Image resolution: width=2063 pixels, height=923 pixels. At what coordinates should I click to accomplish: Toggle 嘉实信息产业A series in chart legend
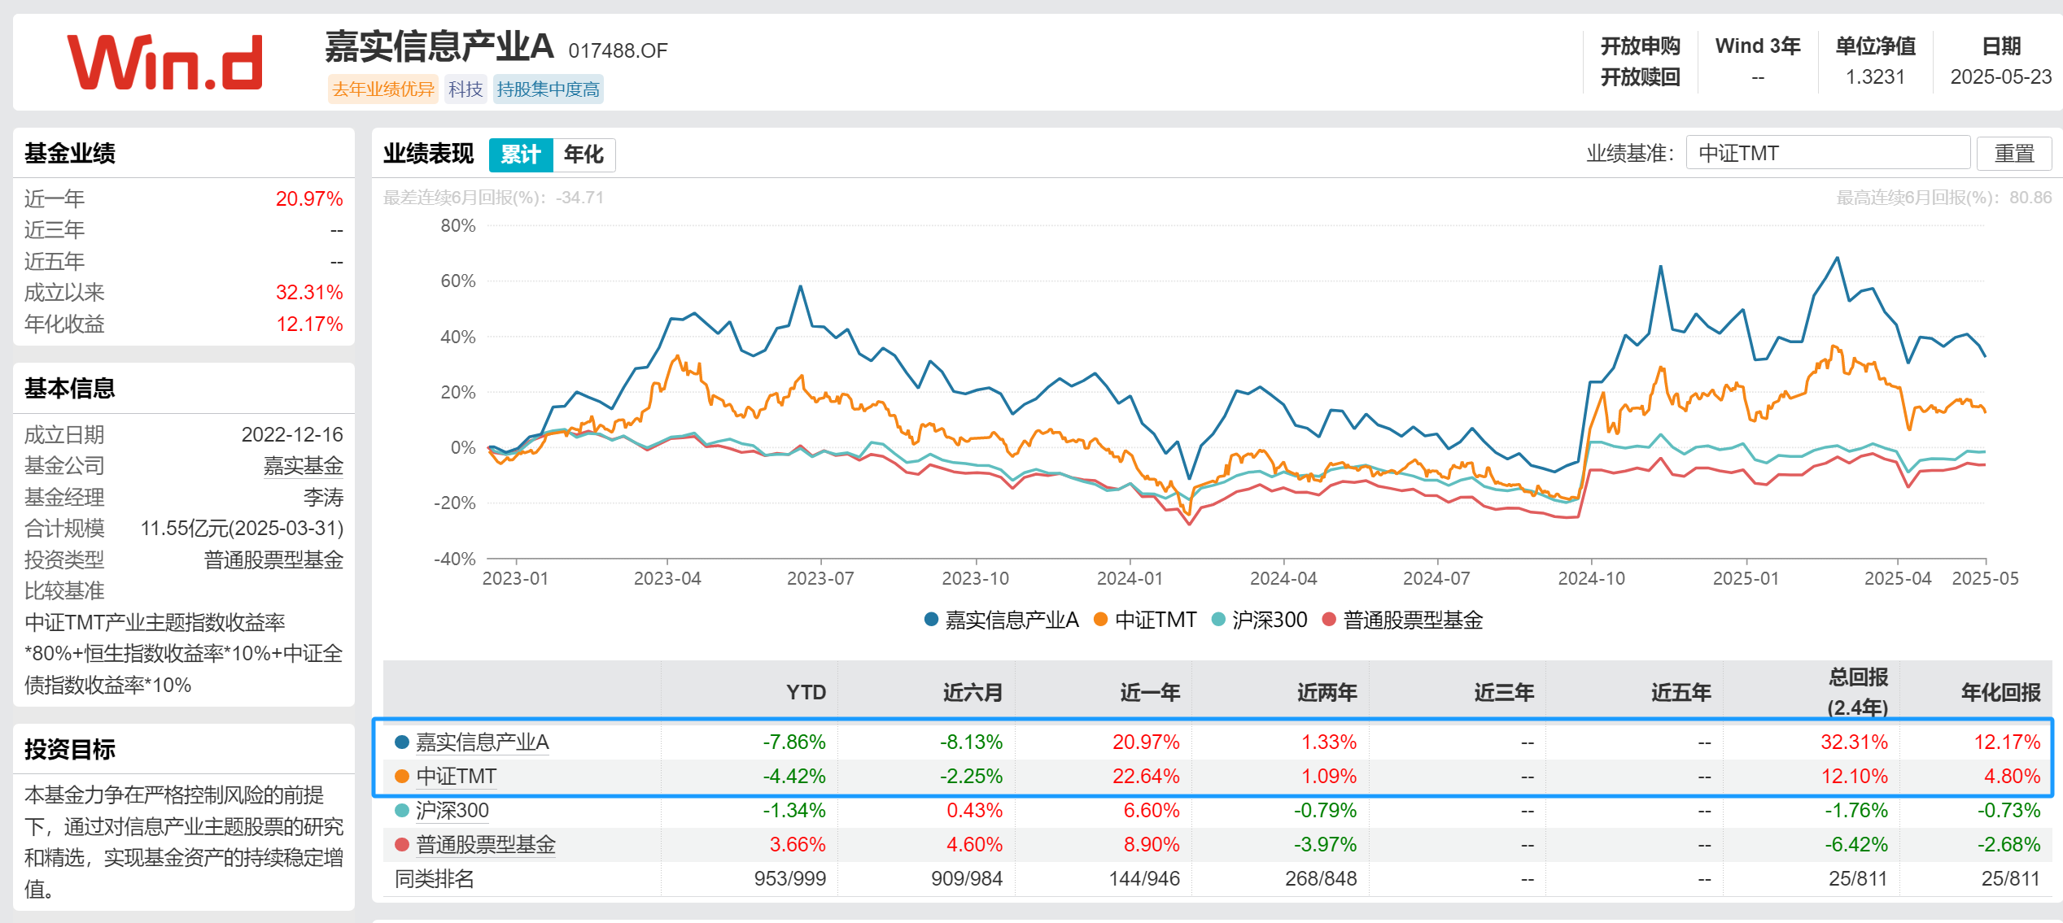(1001, 620)
